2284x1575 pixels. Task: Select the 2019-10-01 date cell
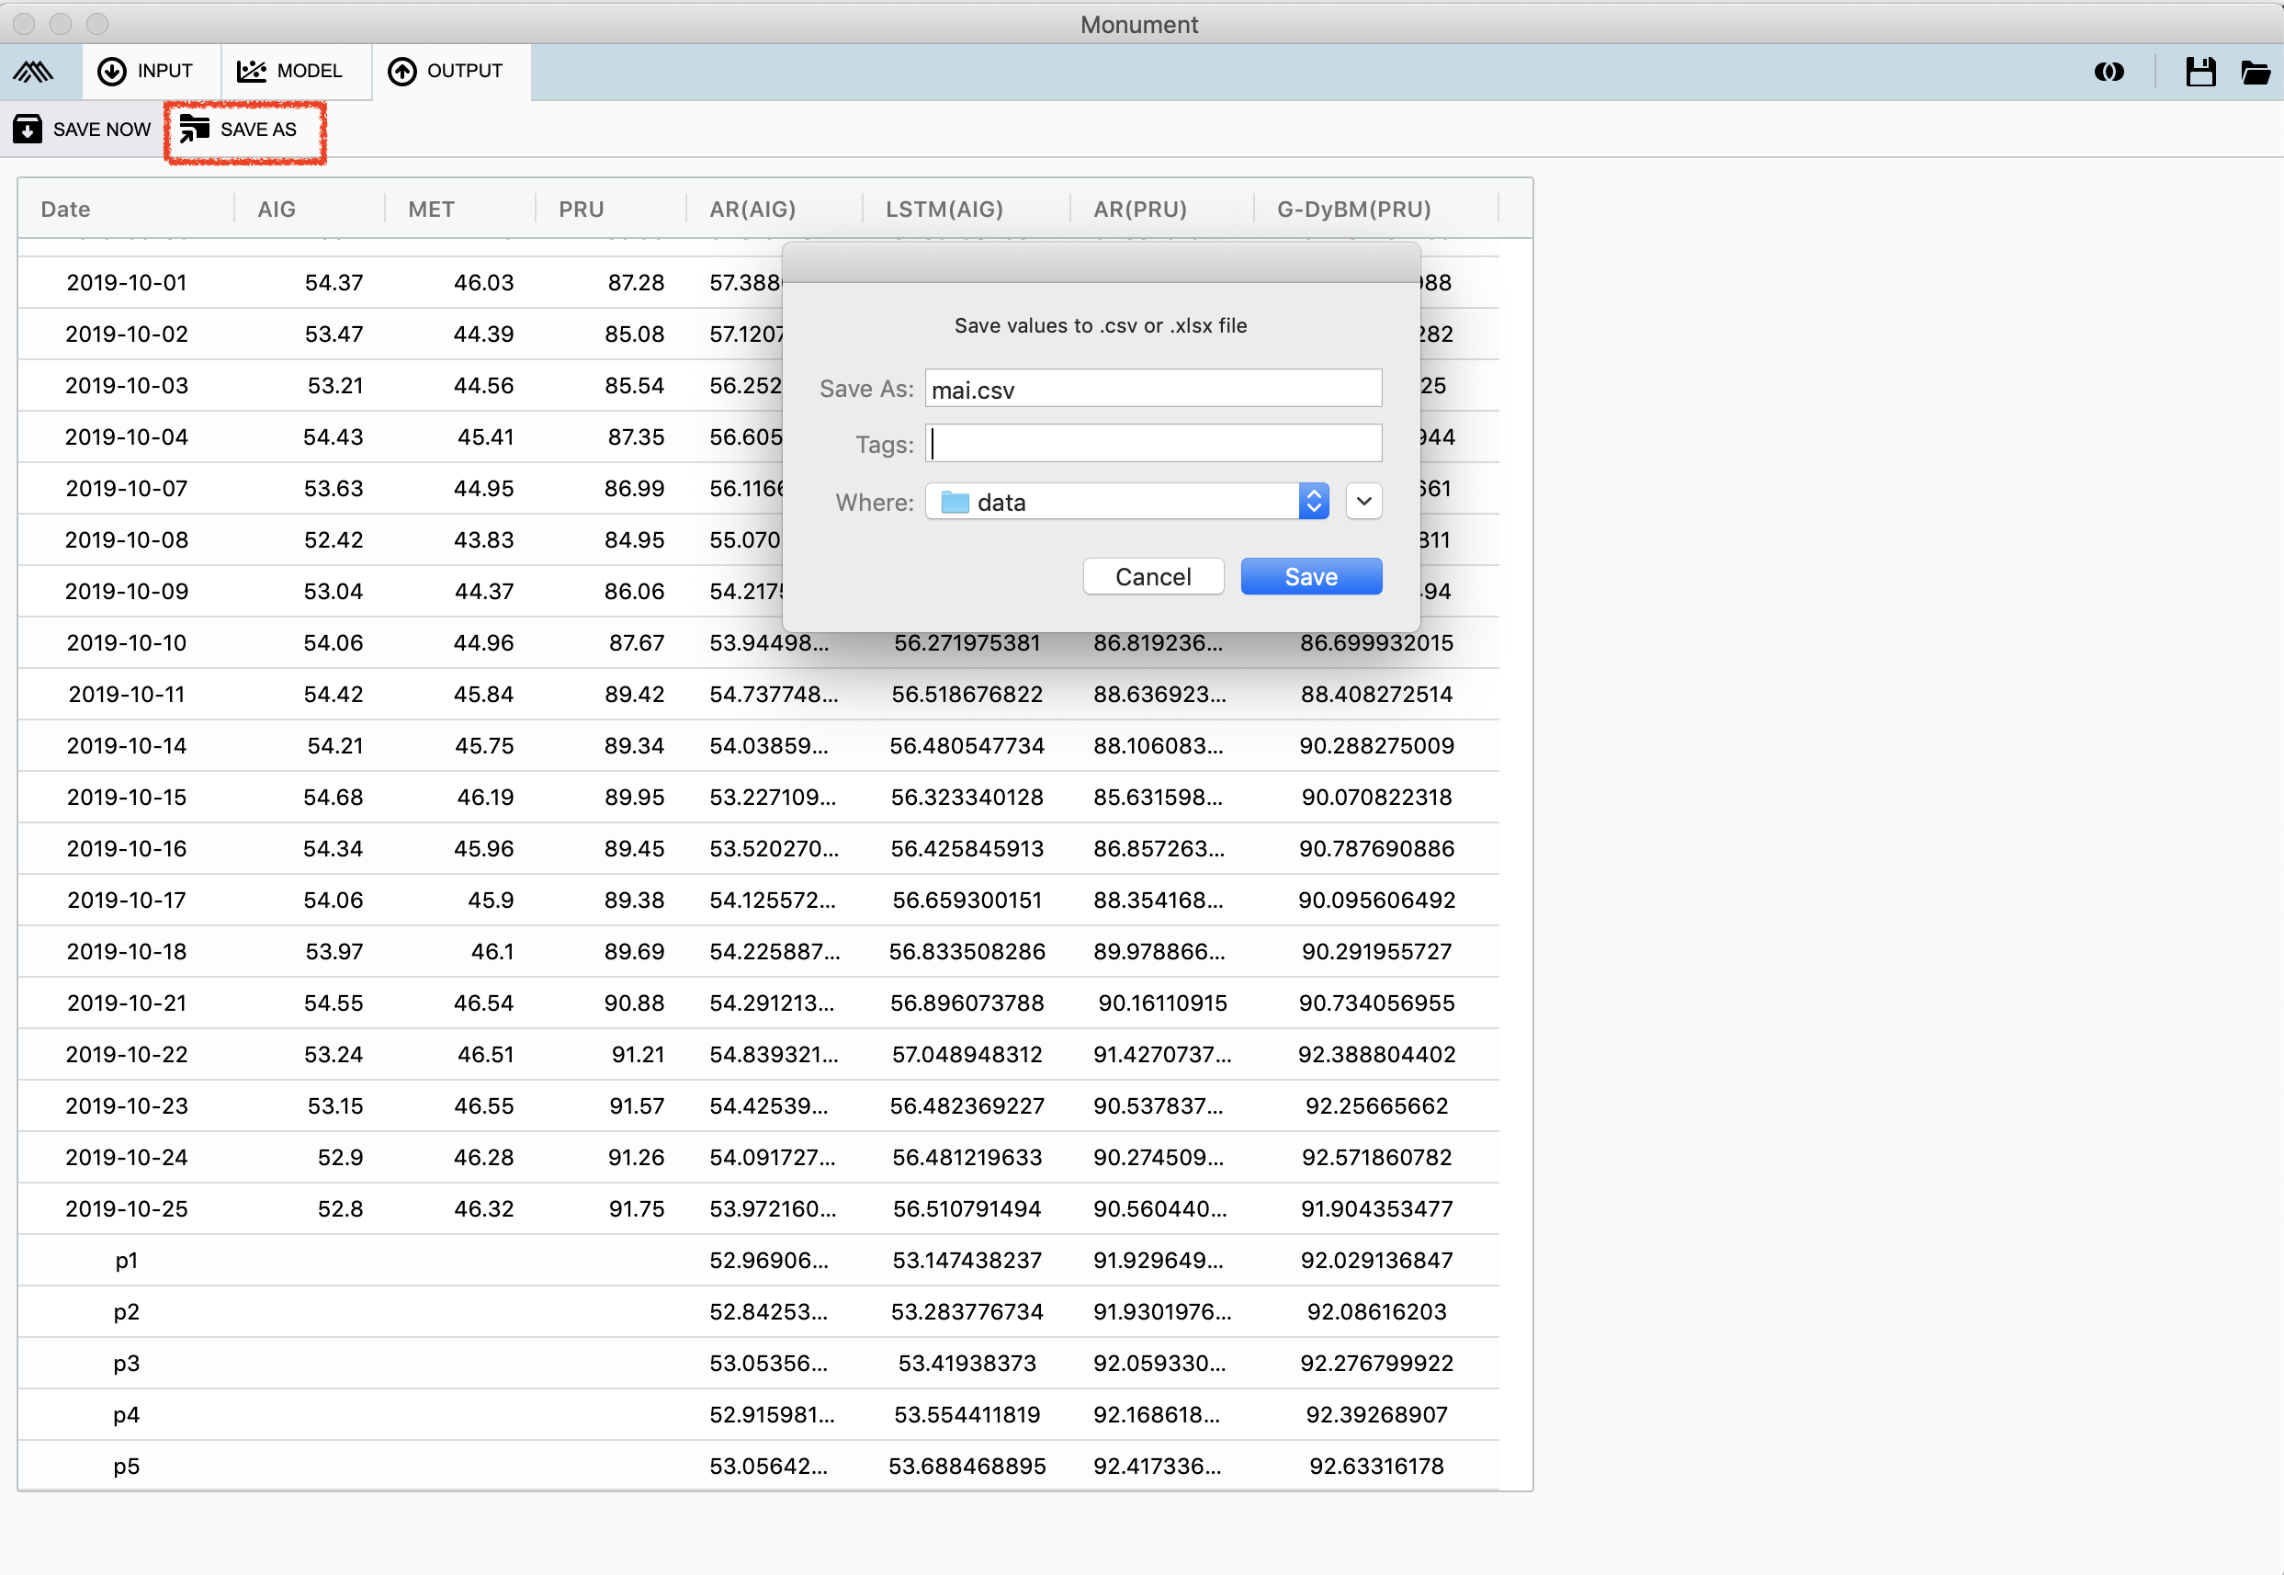(126, 283)
